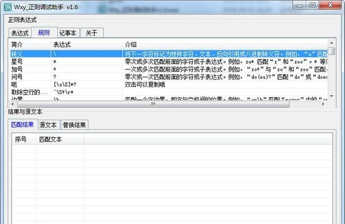Click the Wxy app icon in title bar
The height and width of the screenshot is (224, 345).
[7, 7]
